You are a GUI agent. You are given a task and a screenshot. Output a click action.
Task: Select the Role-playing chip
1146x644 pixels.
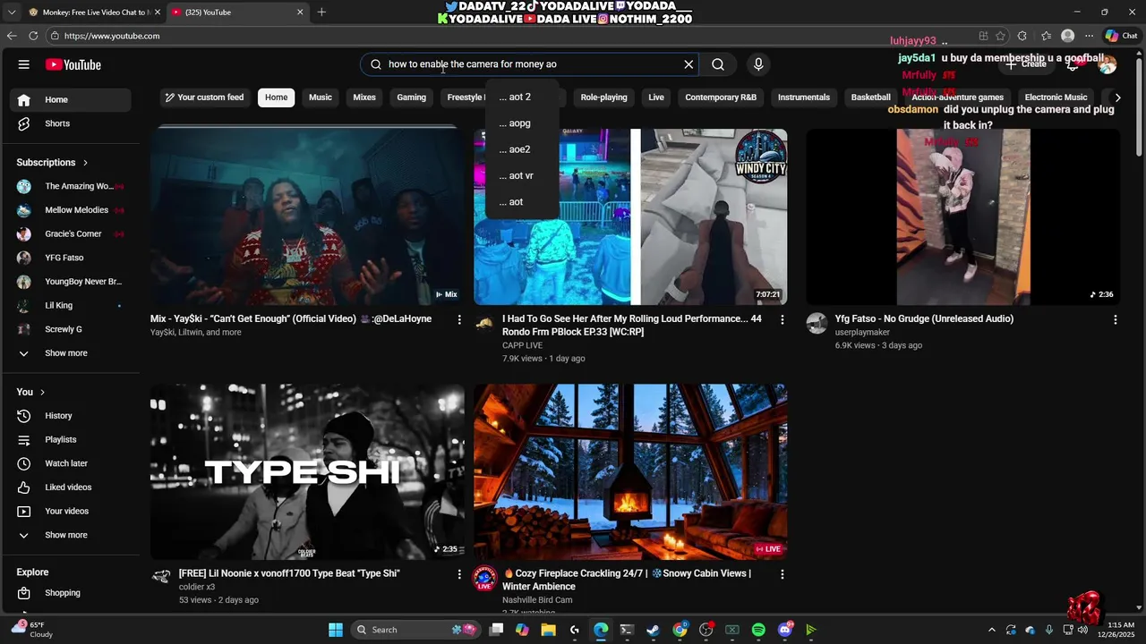click(x=604, y=97)
